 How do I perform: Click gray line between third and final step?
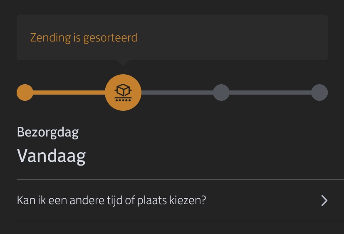(x=270, y=93)
